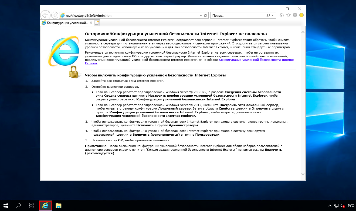Show hidden system tray icons
Viewport: 356px width, 211px height.
[x=330, y=206]
